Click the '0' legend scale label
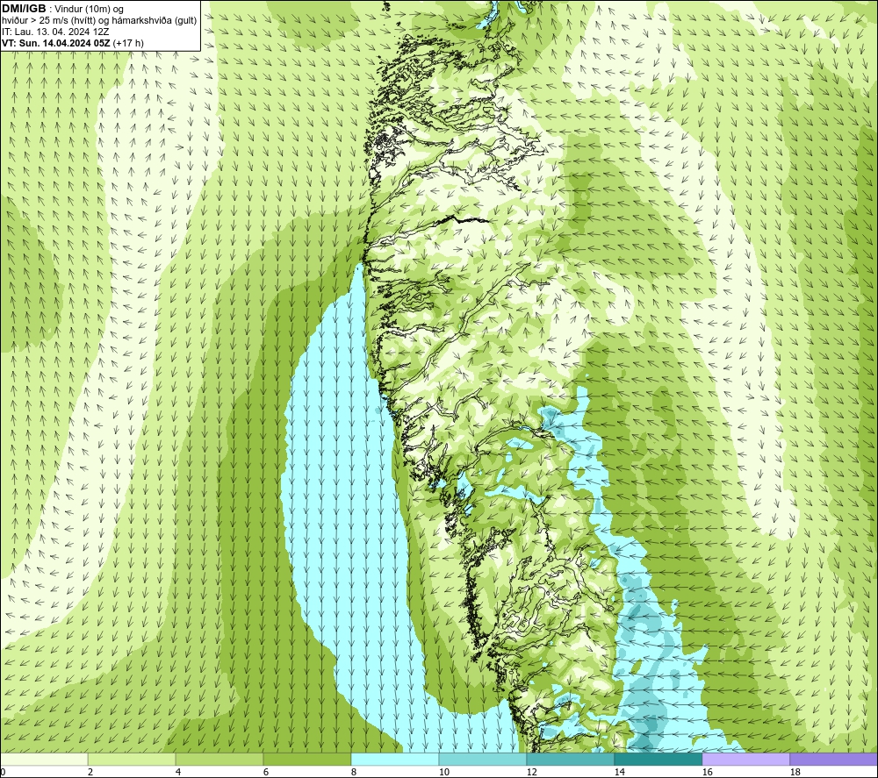This screenshot has height=778, width=878. 4,772
